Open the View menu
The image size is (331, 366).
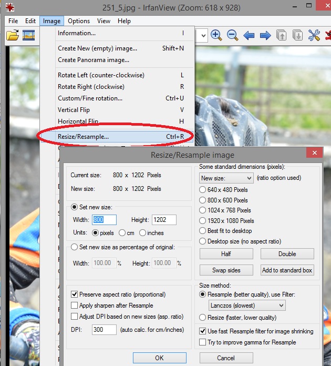104,21
